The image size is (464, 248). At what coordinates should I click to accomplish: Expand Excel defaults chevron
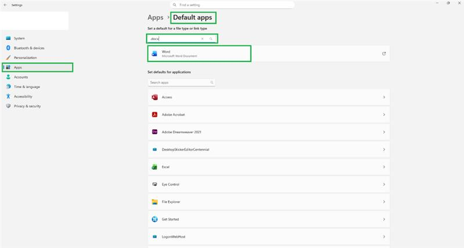(x=384, y=167)
